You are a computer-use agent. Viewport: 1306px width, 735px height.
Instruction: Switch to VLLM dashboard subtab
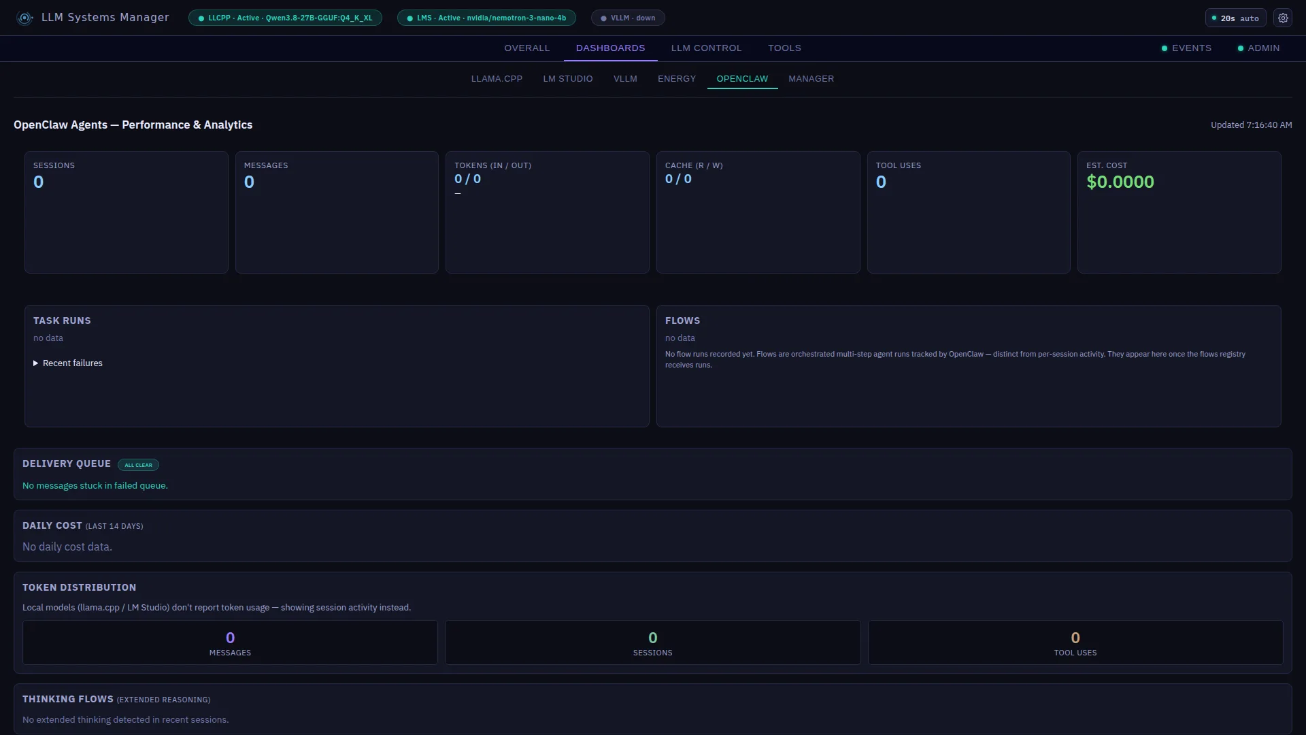(x=625, y=79)
